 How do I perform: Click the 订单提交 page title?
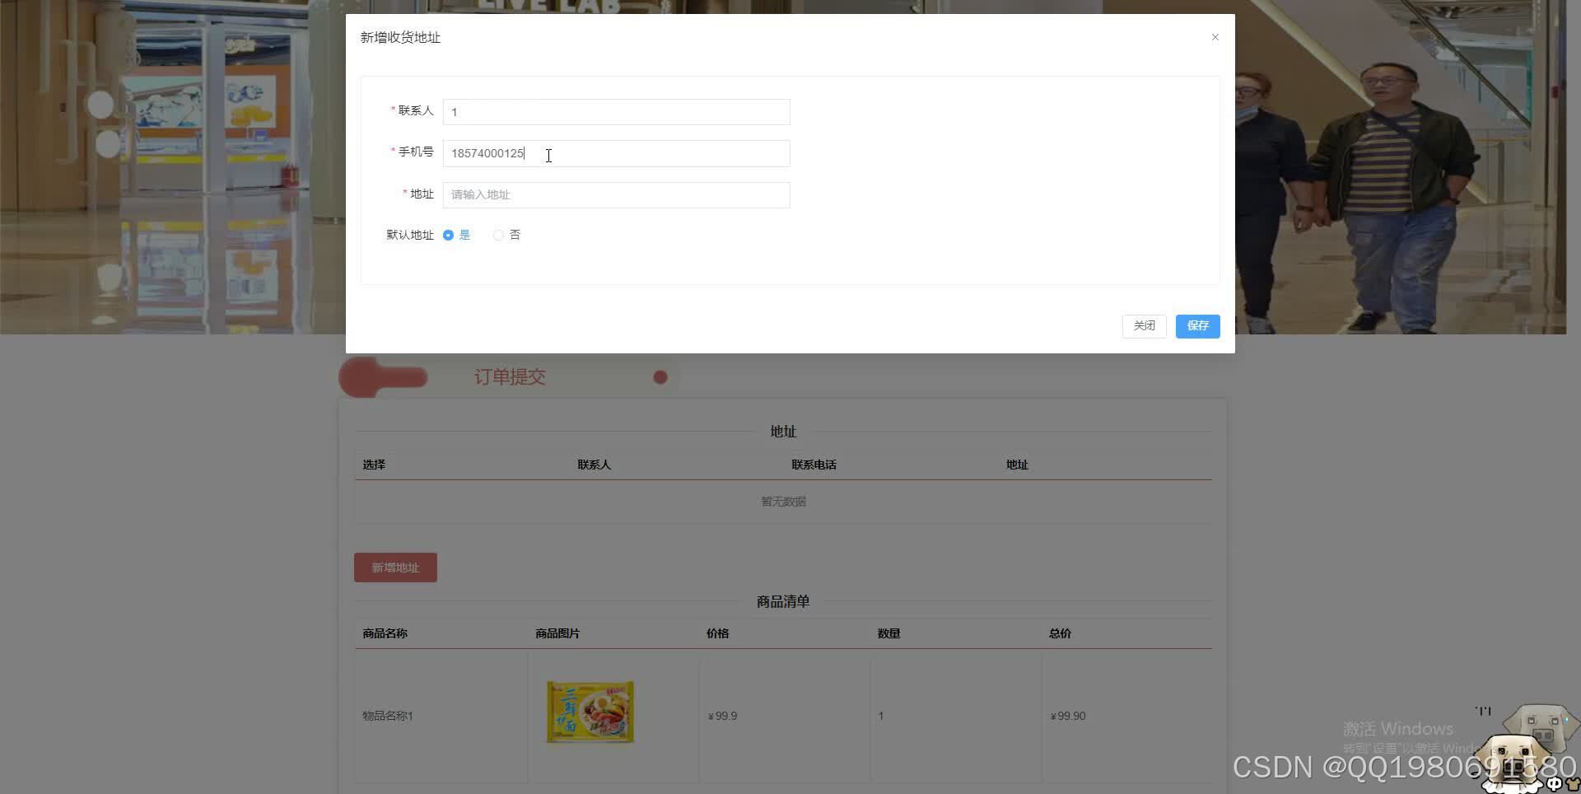point(510,376)
